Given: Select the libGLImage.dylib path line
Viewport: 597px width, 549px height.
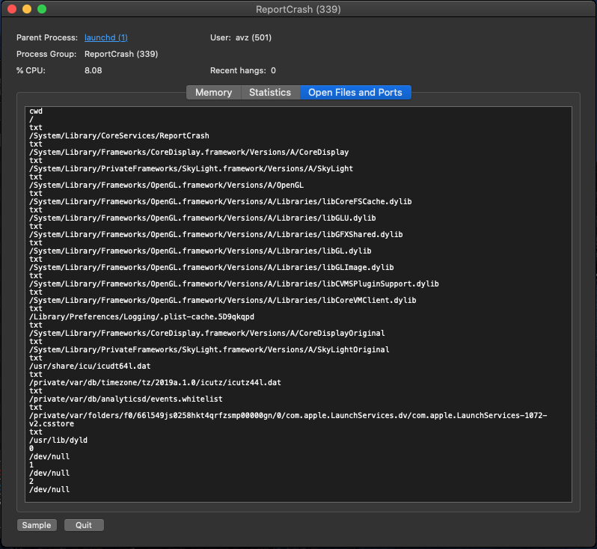Looking at the screenshot, I should (x=212, y=267).
